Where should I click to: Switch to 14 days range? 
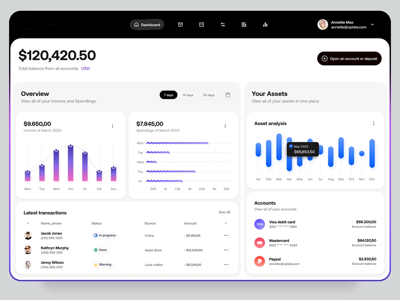click(188, 95)
